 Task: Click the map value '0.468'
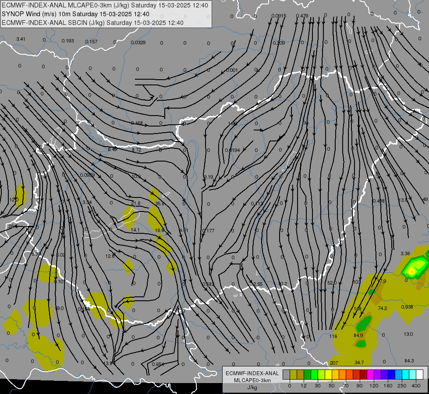point(137,123)
